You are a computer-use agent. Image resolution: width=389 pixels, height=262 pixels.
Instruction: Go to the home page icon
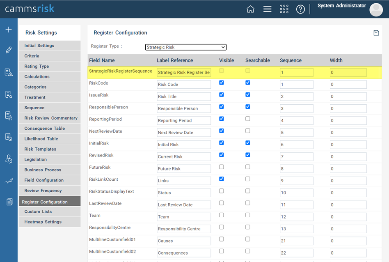tap(250, 9)
